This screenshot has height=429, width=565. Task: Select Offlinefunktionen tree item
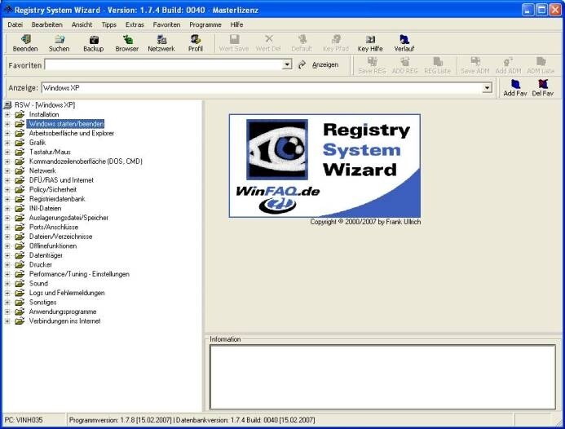[53, 245]
